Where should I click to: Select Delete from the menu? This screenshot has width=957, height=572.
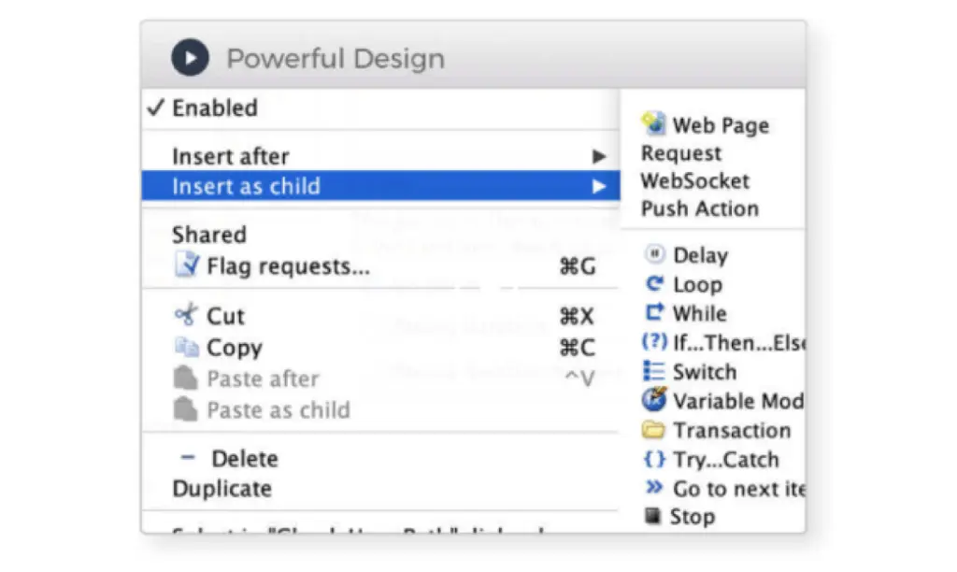click(x=244, y=459)
